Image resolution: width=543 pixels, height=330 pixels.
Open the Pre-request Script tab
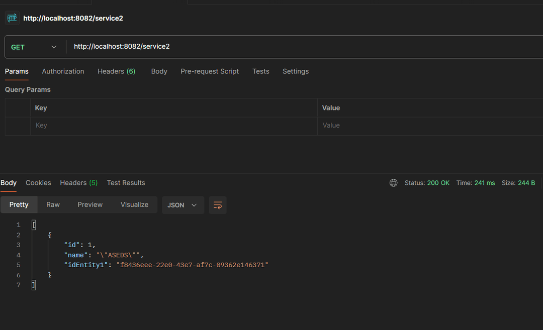210,71
